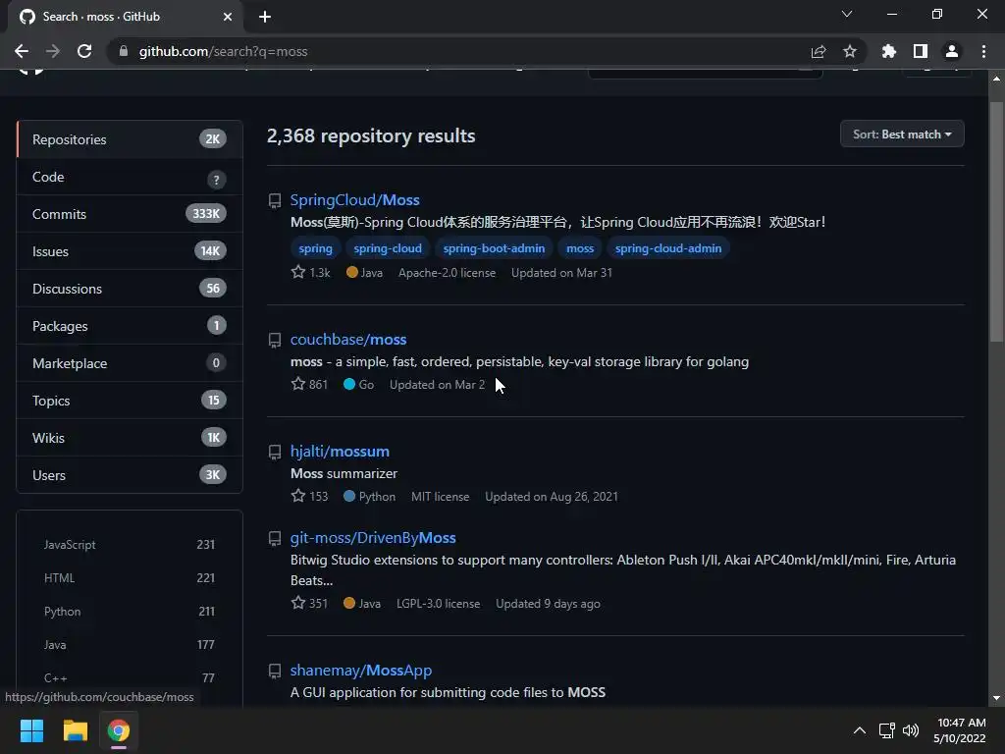Open the shanemay/MossApp repository
Screen dimensions: 1005x754
coord(361,671)
